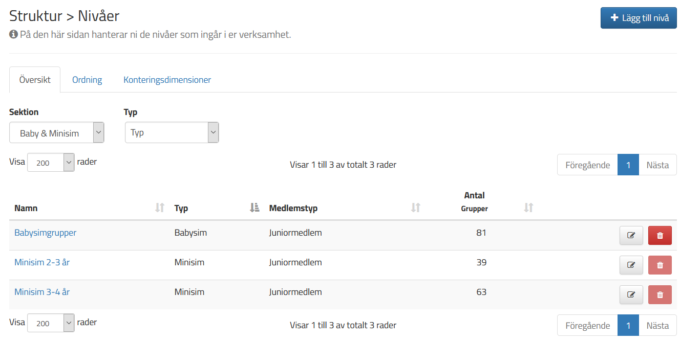Click top Nästa pagination button
Image resolution: width=680 pixels, height=342 pixels.
point(657,165)
